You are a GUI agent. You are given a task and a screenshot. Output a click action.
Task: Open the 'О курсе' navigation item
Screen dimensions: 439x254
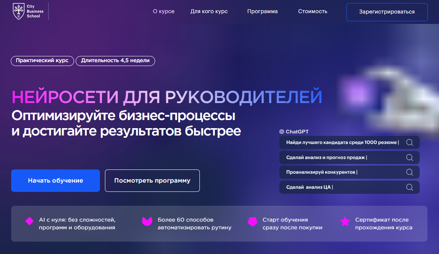click(x=164, y=12)
